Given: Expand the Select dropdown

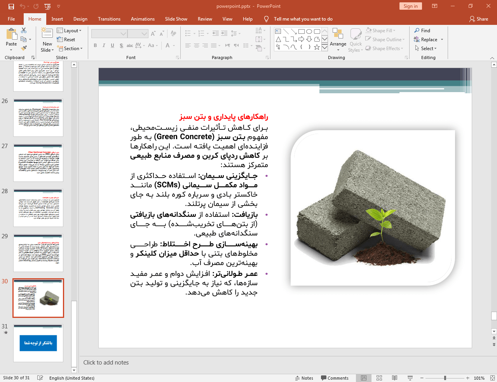Looking at the screenshot, I should [x=426, y=48].
